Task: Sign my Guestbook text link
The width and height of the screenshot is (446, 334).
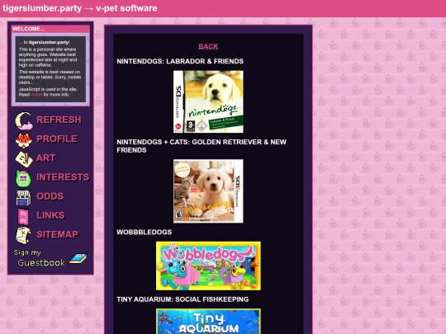Action: pos(40,258)
